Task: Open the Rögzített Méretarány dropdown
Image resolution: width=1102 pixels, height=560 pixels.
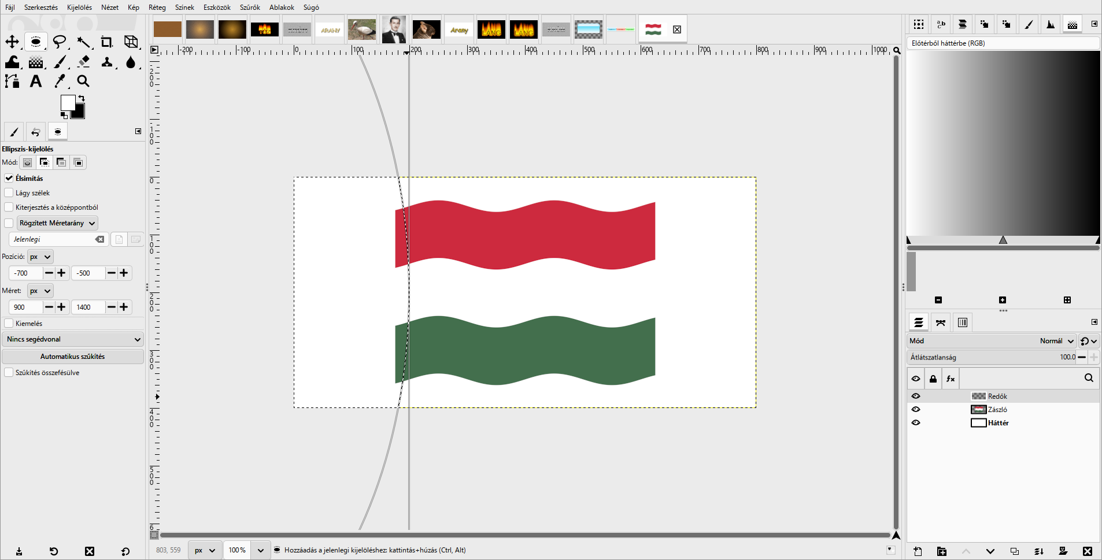Action: (x=57, y=223)
